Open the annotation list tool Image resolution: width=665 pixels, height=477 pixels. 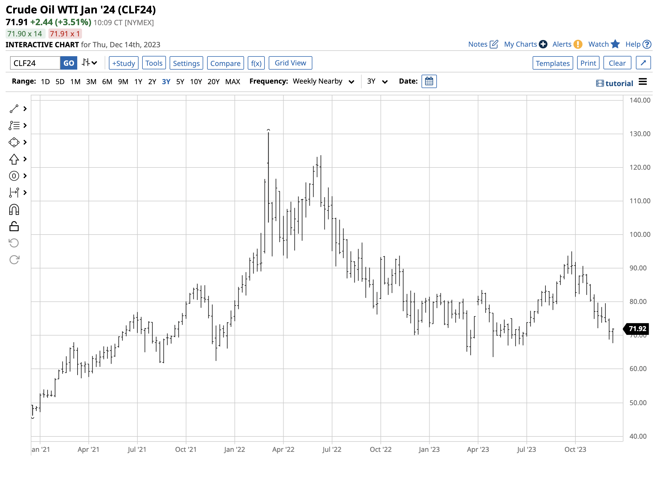click(14, 126)
